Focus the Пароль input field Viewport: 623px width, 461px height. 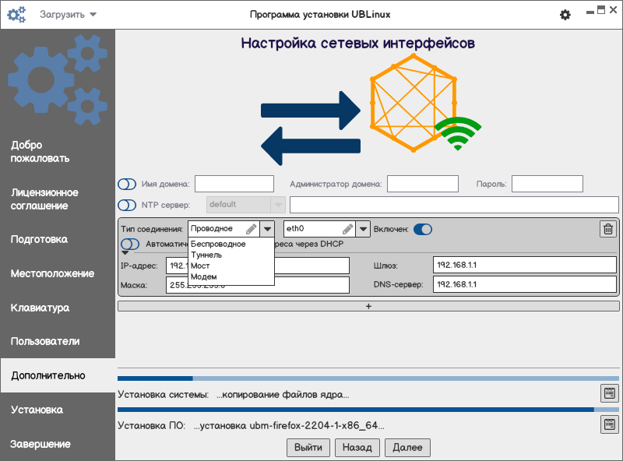[x=547, y=184]
